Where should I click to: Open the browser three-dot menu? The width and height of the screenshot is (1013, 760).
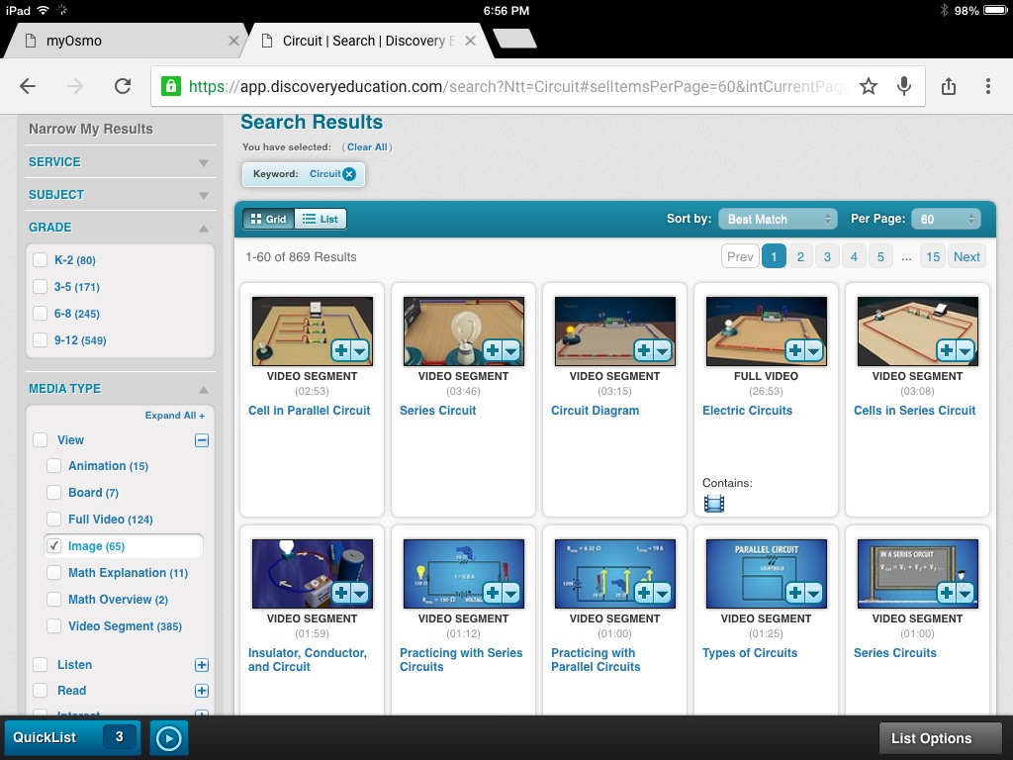pyautogui.click(x=988, y=86)
